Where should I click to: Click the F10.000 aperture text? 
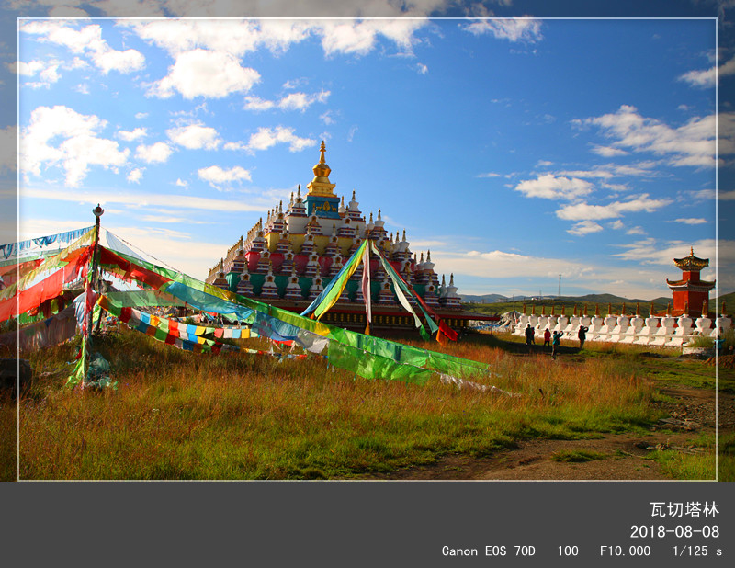(x=625, y=551)
